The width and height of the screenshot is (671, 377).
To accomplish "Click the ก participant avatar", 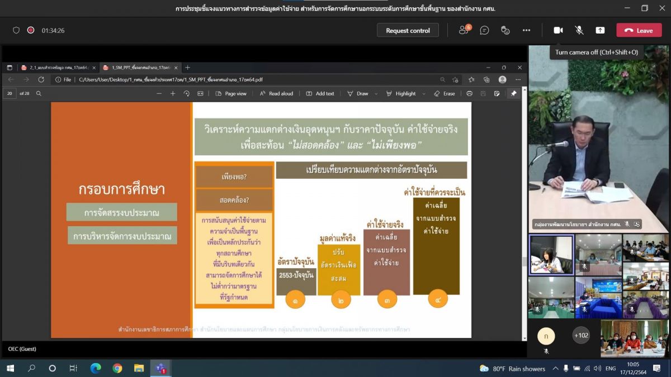I will point(546,336).
